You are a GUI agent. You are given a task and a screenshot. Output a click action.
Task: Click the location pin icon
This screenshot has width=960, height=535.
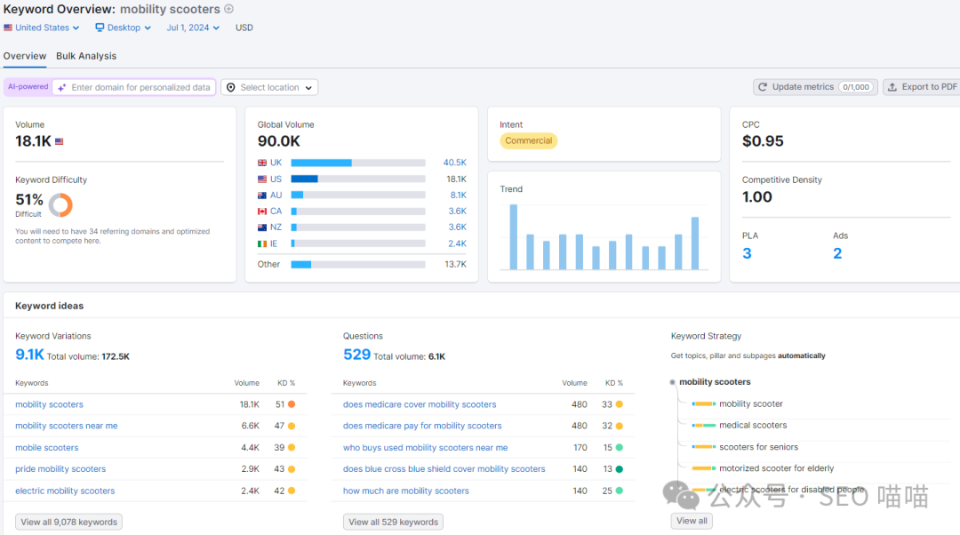(231, 87)
